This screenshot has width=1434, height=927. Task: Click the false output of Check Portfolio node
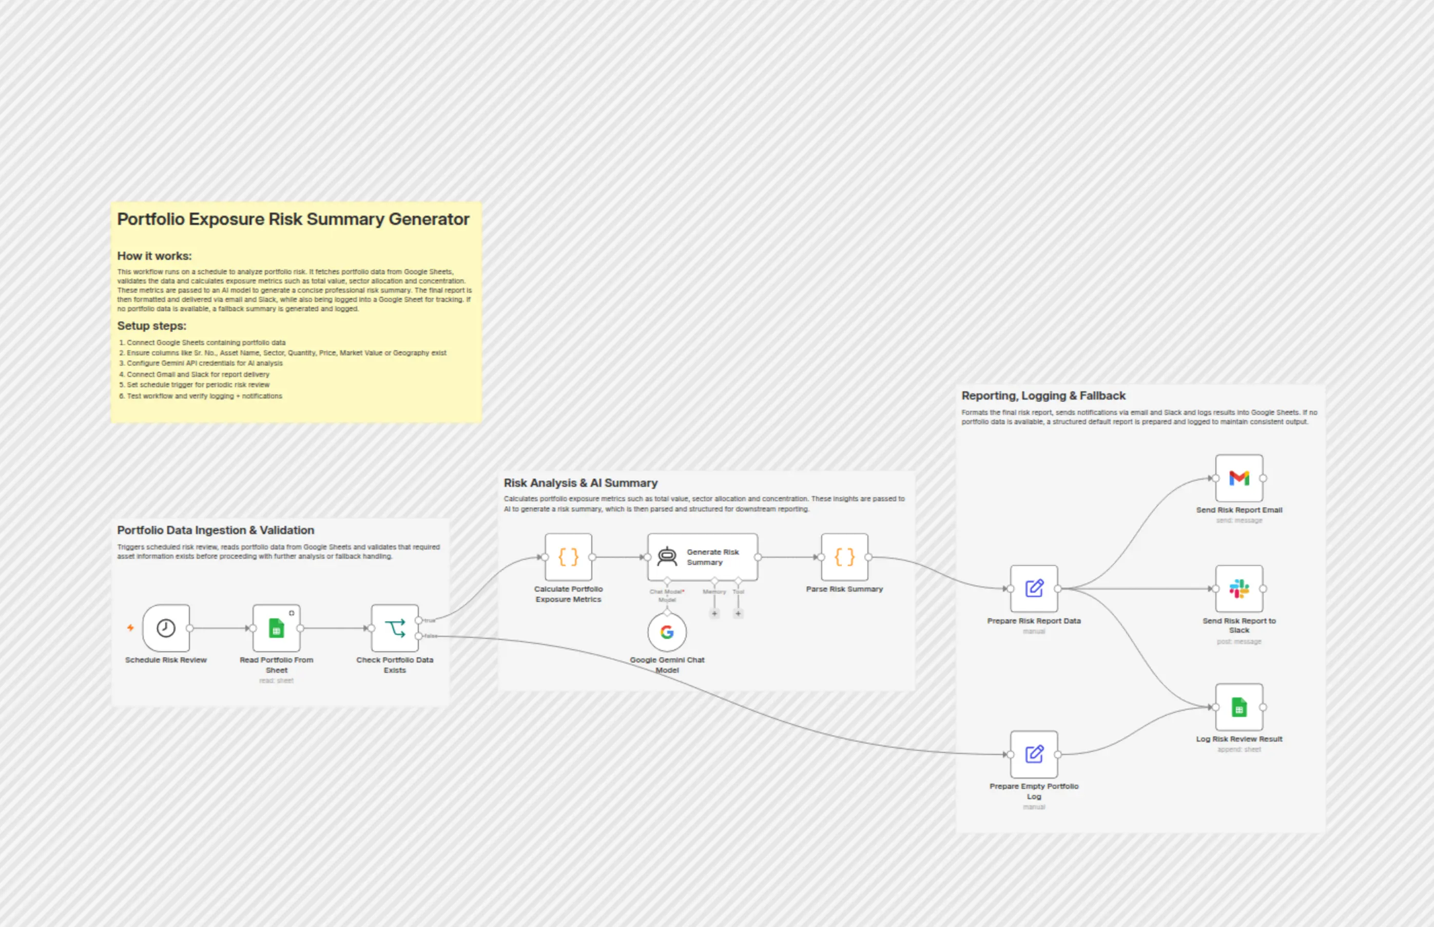click(x=419, y=636)
